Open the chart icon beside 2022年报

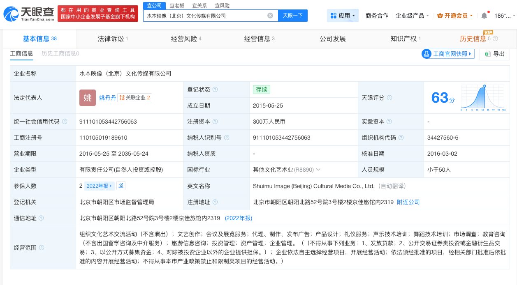[121, 186]
